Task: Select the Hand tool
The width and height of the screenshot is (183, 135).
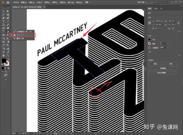Action: (3, 55)
